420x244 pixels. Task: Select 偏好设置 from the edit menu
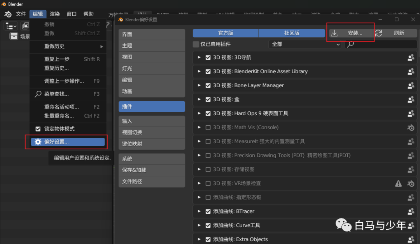click(x=67, y=142)
